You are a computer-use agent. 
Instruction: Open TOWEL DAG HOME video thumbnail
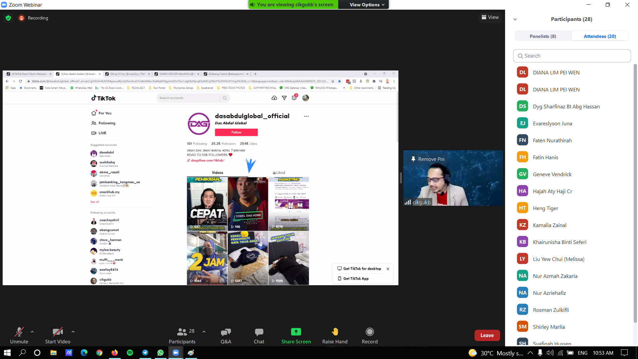coord(248,204)
